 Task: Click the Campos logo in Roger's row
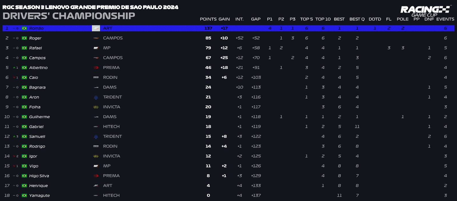96,38
